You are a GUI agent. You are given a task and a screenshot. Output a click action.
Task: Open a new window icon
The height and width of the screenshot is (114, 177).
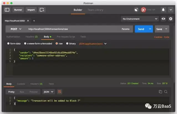[x=42, y=10]
